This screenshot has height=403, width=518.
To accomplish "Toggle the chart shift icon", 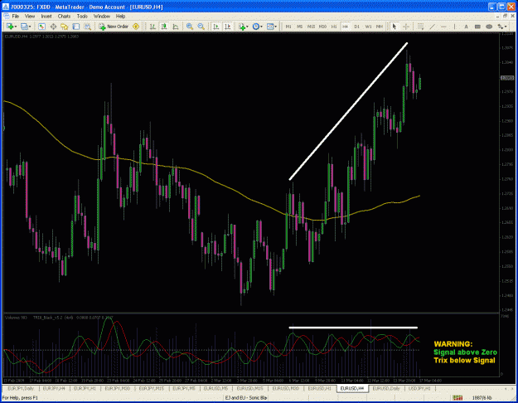I will click(x=228, y=27).
